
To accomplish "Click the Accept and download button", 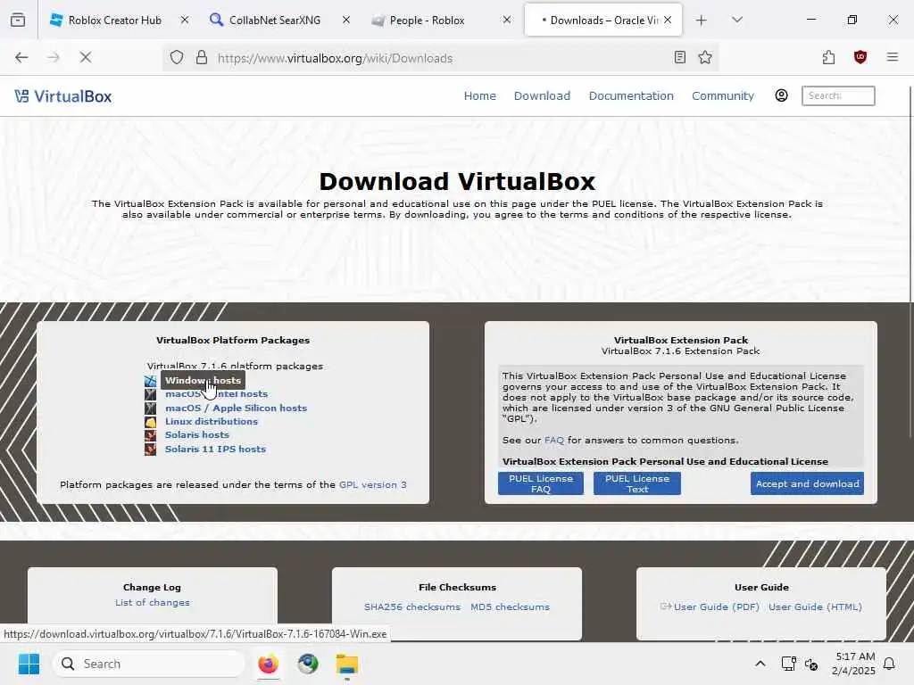I will (807, 483).
